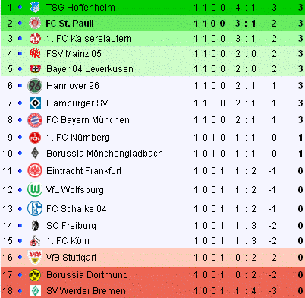305x298 pixels.
Task: Click the SV Werder Bremen crest
Action: (x=35, y=291)
